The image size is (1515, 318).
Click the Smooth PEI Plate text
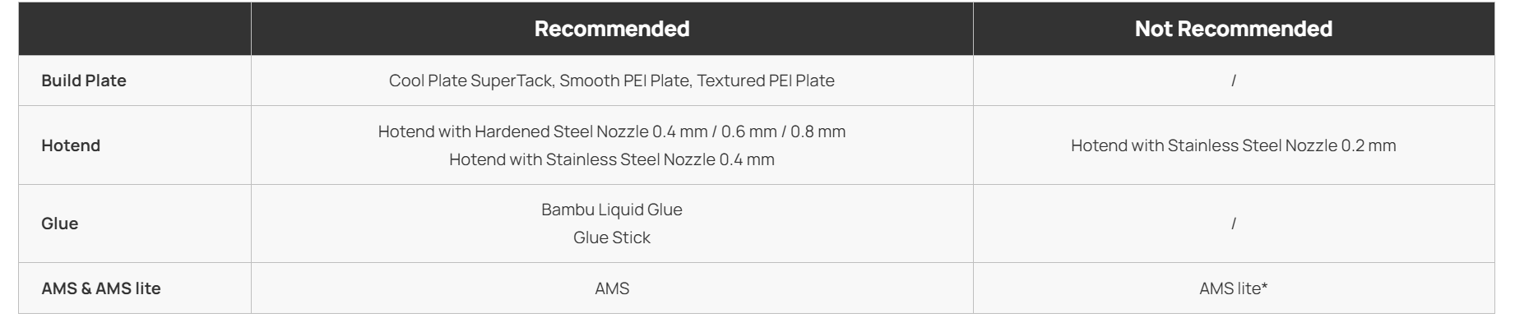point(625,81)
